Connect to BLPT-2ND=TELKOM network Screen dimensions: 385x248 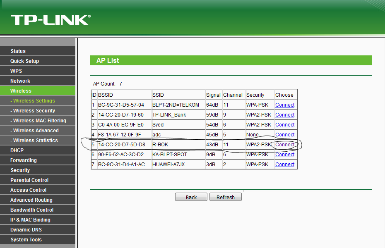click(285, 105)
